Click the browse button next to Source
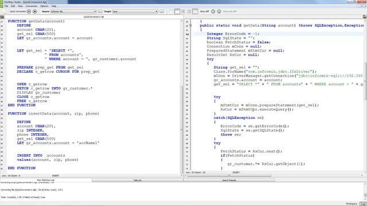The image size is (367, 206). [100, 11]
